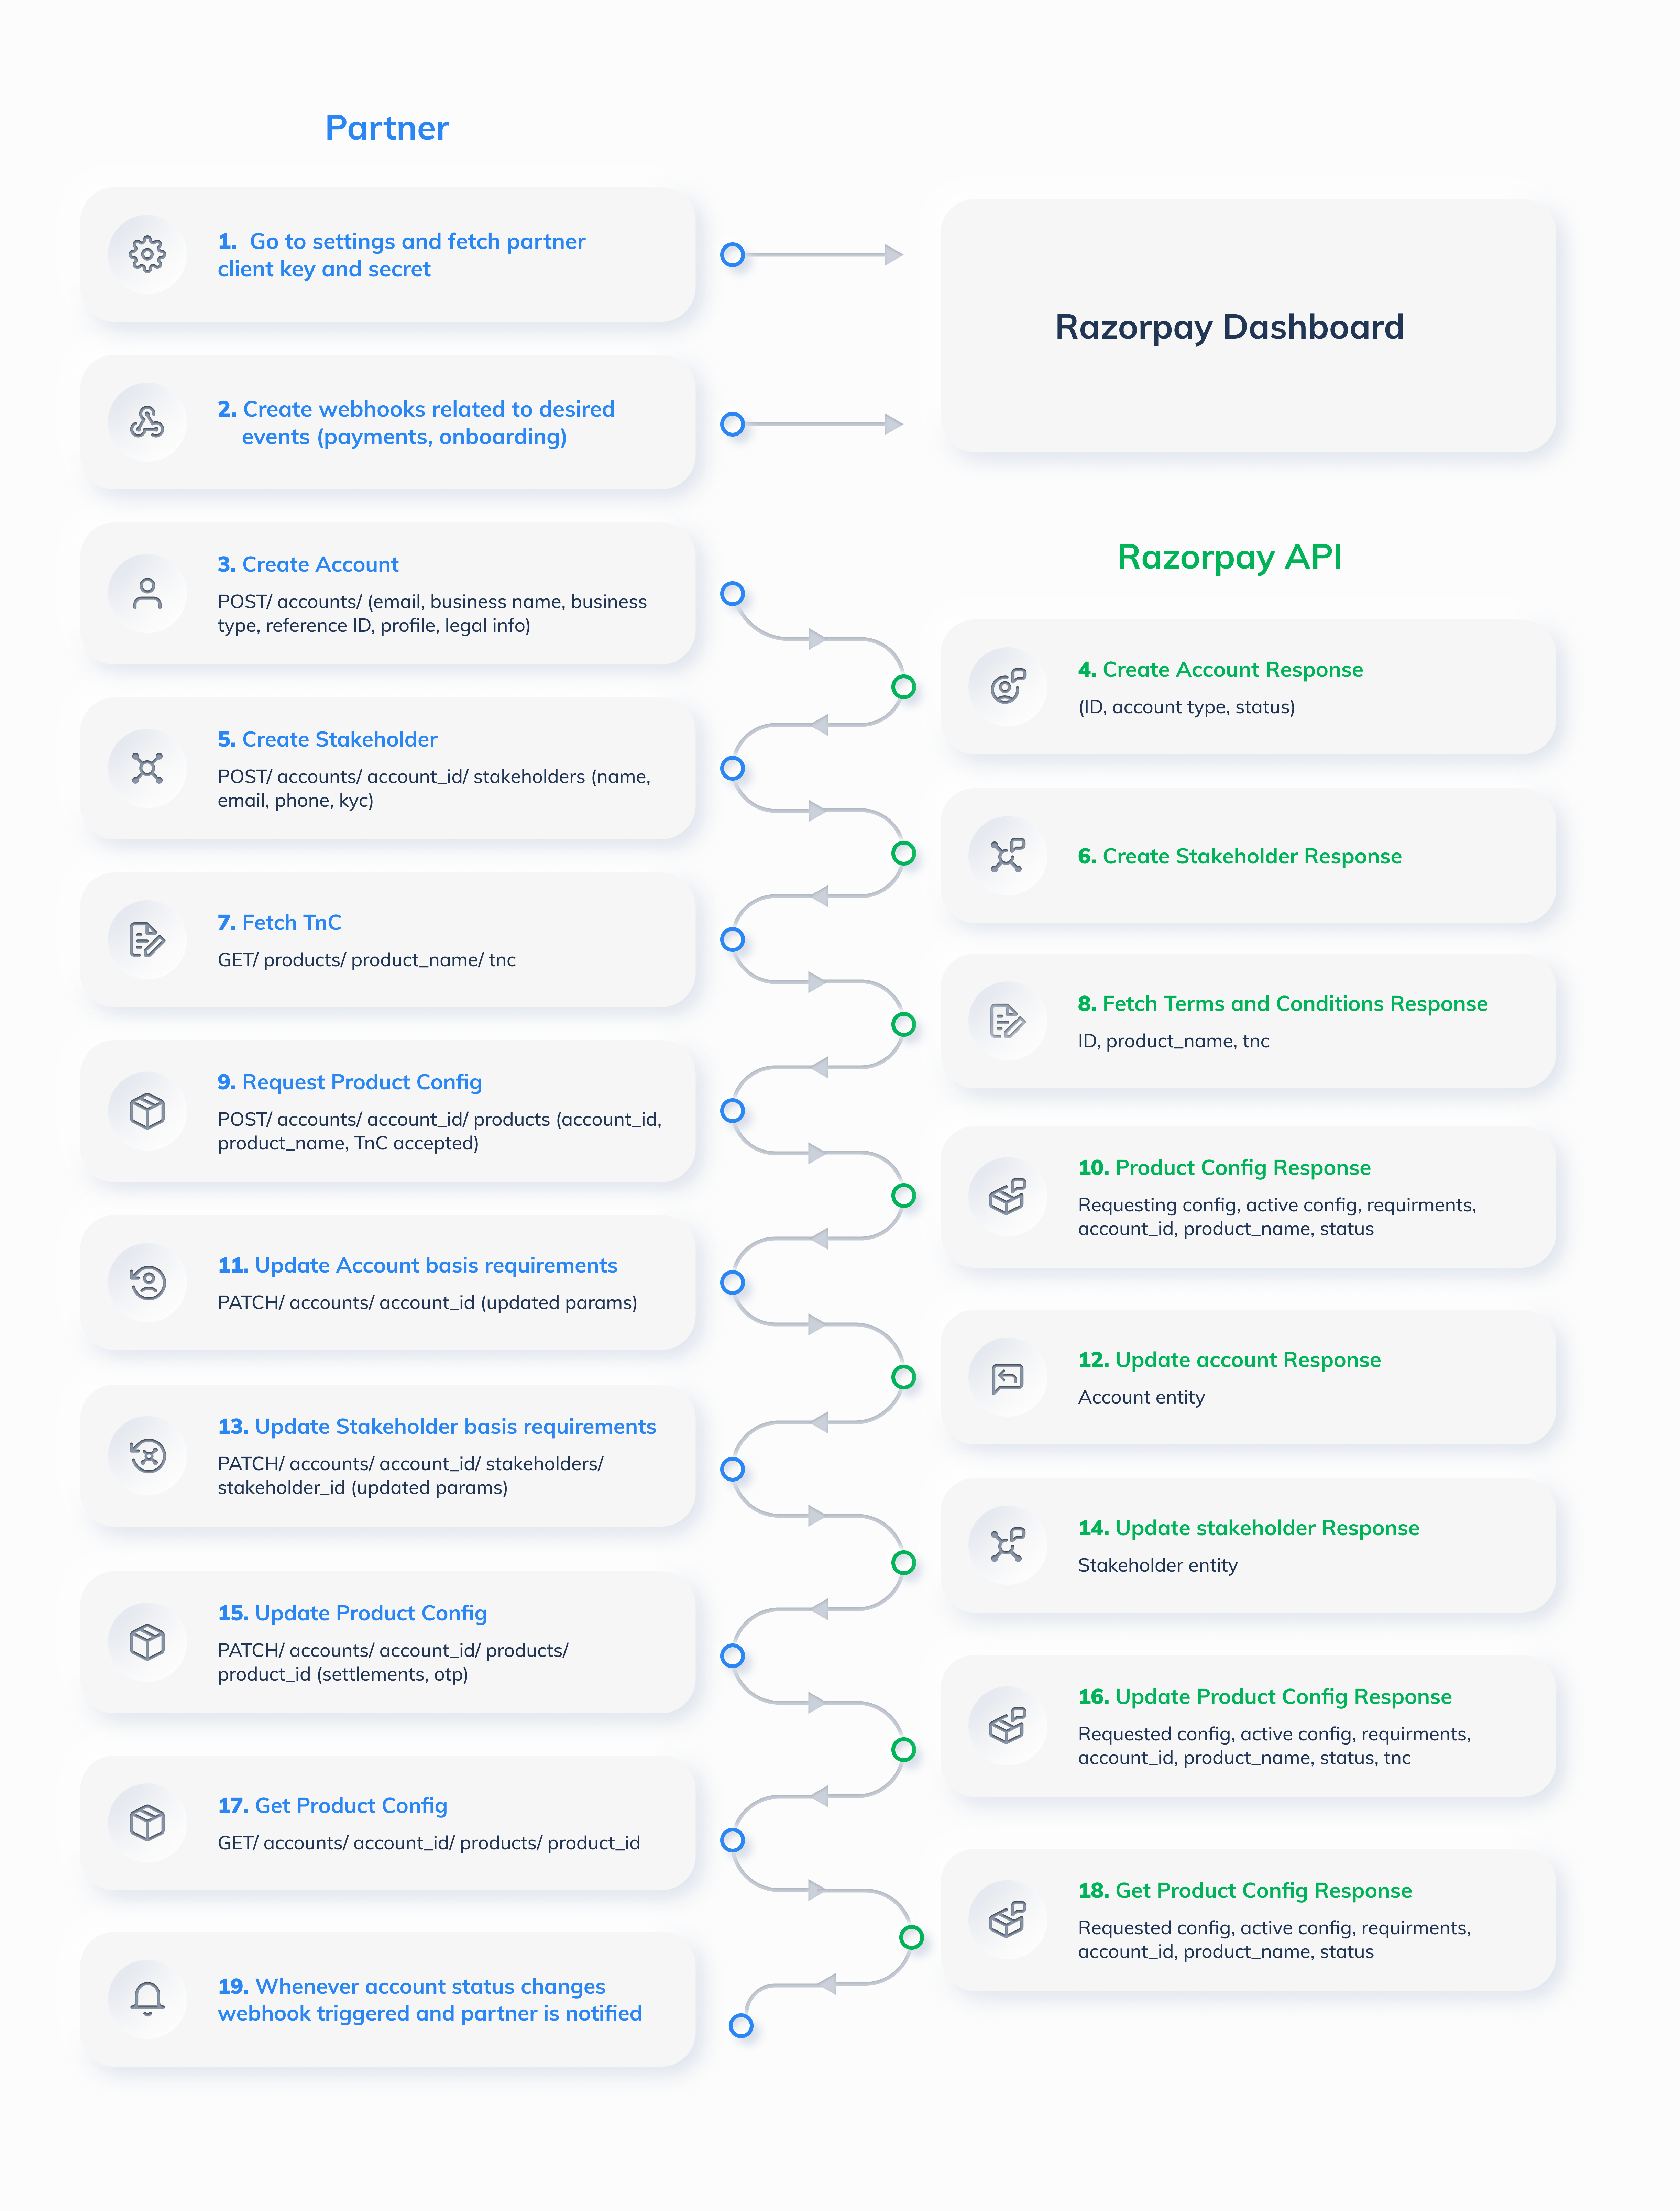Click the Update stakeholder Response icon

tap(1008, 1545)
